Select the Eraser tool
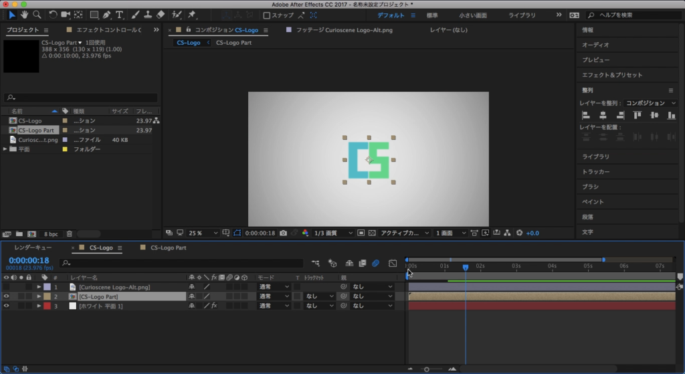Image resolution: width=685 pixels, height=374 pixels. (x=160, y=15)
